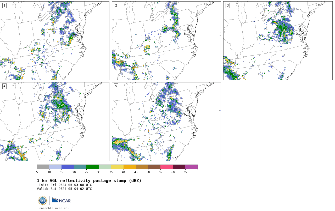This screenshot has width=335, height=211.
Task: Click the colorbar tick label 50
Action: (148, 172)
